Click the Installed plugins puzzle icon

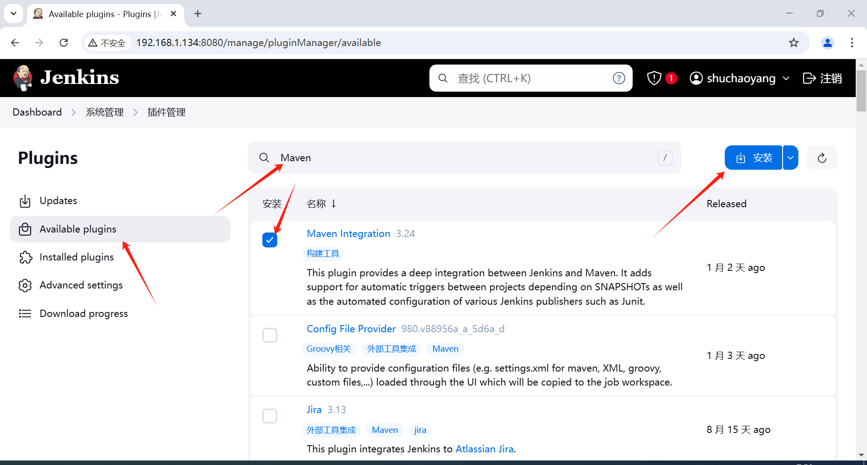(25, 257)
